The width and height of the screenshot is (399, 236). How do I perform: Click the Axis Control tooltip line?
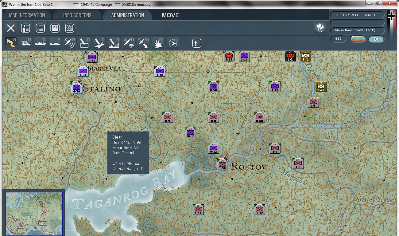point(123,153)
